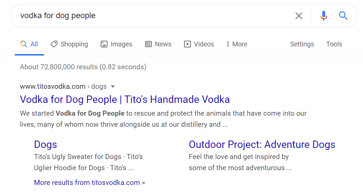Select the All results tab
The width and height of the screenshot is (363, 193).
pyautogui.click(x=29, y=44)
